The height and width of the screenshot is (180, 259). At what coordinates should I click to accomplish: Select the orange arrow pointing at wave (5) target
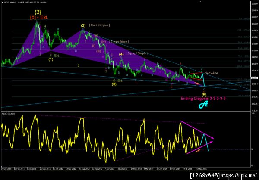point(197,84)
